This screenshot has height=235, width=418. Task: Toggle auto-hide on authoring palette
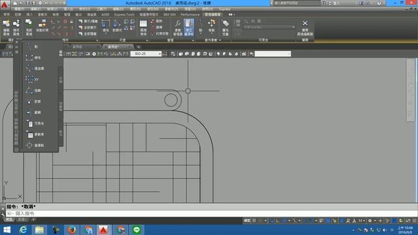click(x=17, y=47)
